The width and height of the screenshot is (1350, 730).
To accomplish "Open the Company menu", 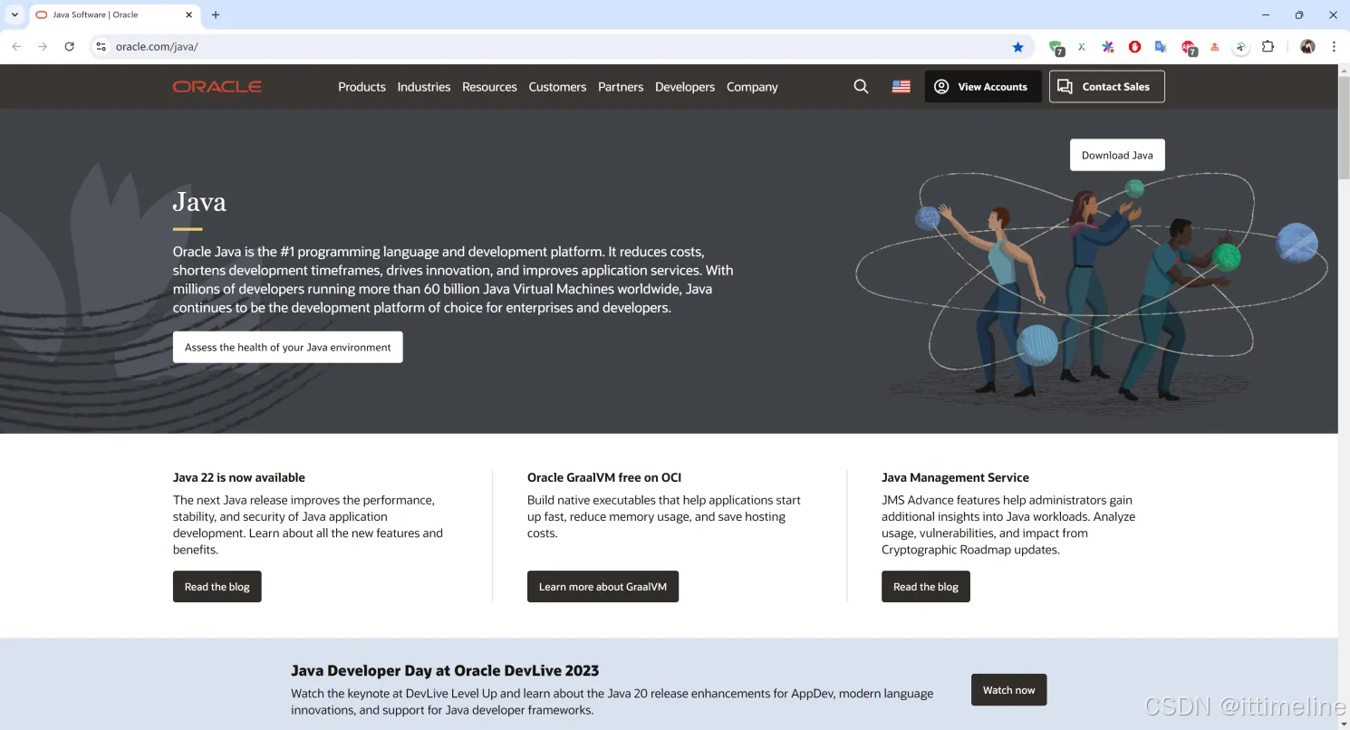I will (x=752, y=87).
